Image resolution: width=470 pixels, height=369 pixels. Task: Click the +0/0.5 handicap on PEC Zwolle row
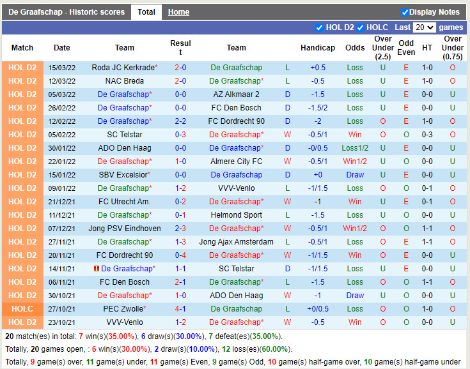(318, 309)
